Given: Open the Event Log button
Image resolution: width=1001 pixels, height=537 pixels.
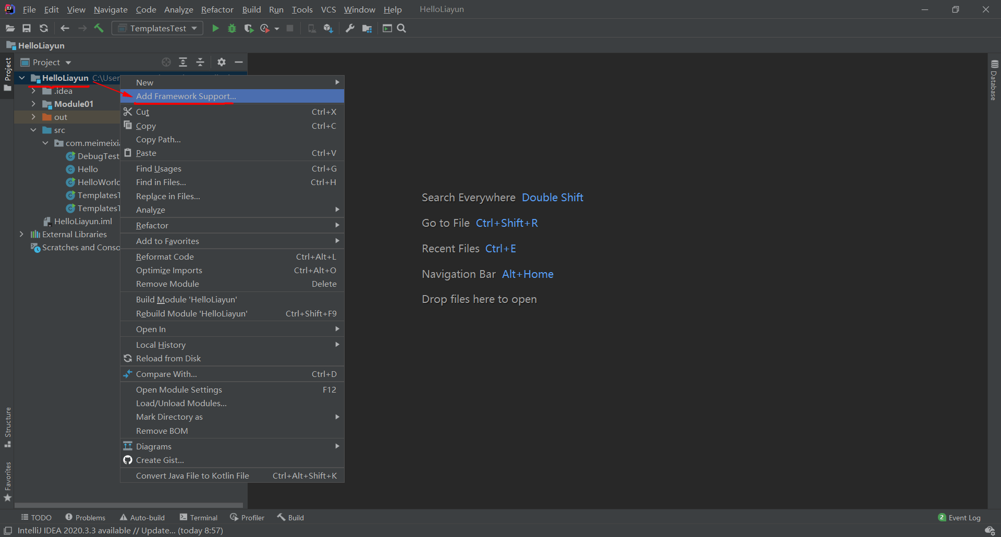Looking at the screenshot, I should coord(959,517).
